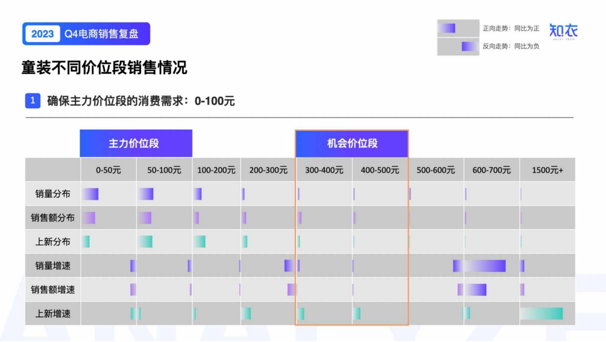The width and height of the screenshot is (606, 342).
Task: Select the 600-700元 column header
Action: 491,170
